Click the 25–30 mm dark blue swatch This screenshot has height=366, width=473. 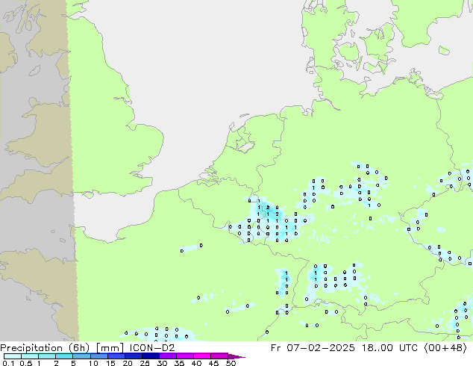(x=150, y=356)
